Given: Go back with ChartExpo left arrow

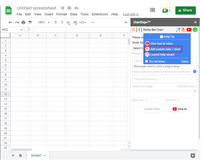Looking at the screenshot, I should tap(139, 30).
